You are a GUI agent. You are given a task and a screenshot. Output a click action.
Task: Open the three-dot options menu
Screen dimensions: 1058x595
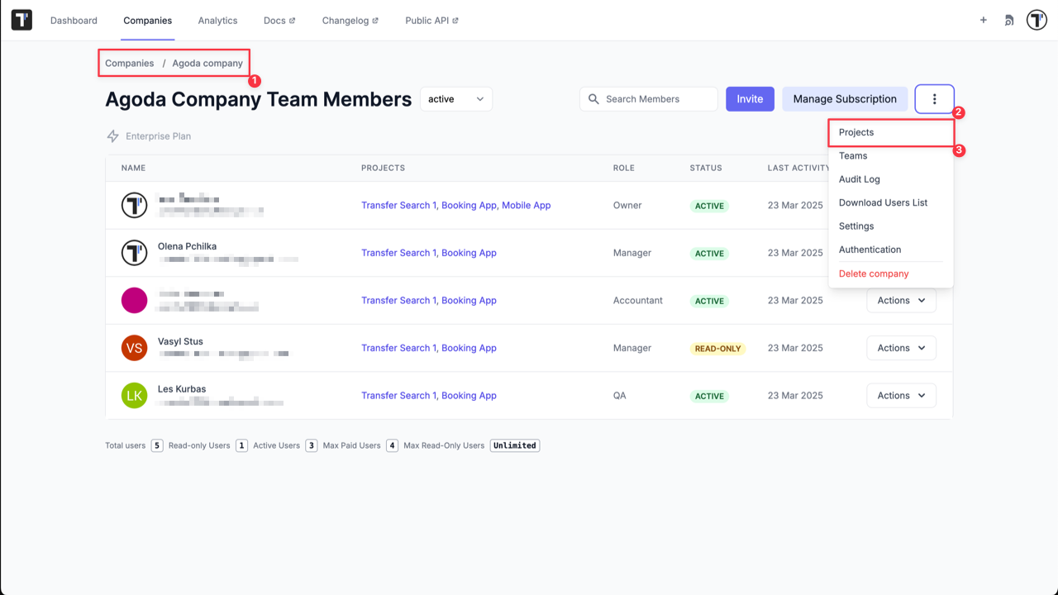pyautogui.click(x=934, y=98)
